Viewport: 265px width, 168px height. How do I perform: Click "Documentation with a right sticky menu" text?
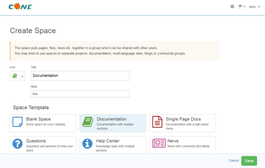(x=187, y=126)
